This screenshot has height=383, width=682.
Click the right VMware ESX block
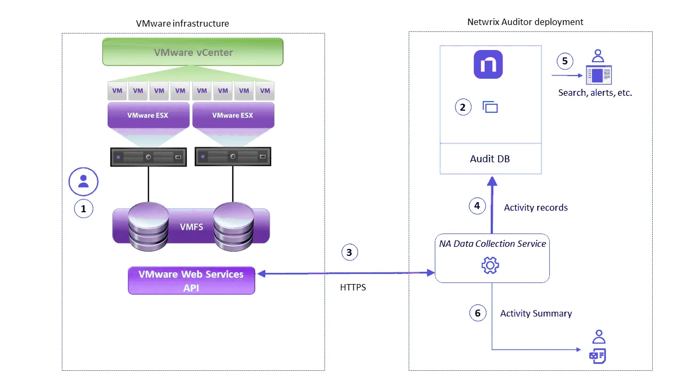click(233, 115)
